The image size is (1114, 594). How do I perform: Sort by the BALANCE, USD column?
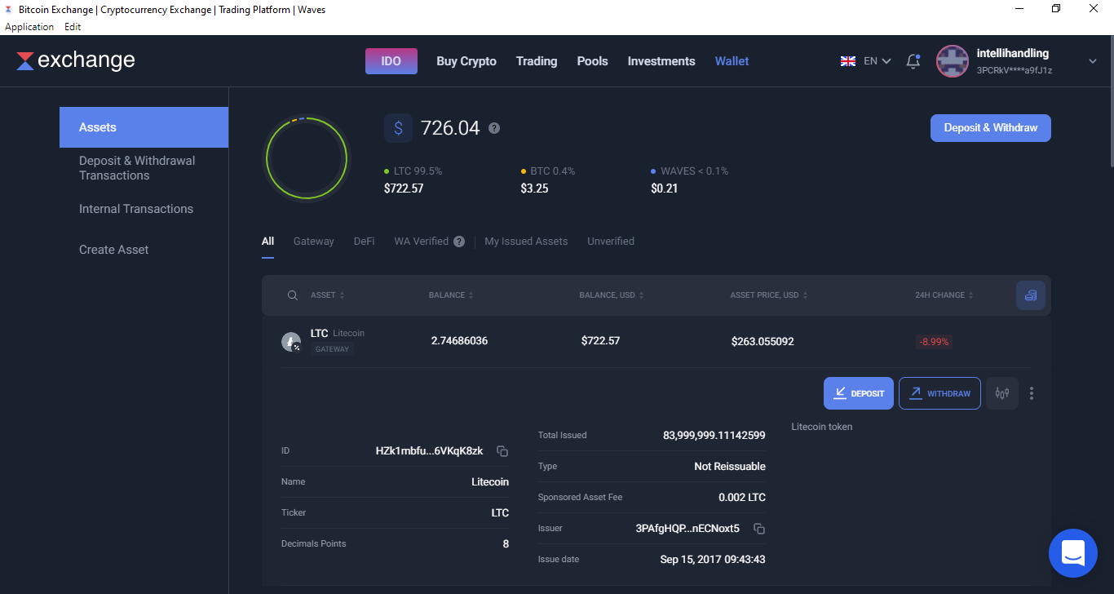click(612, 295)
